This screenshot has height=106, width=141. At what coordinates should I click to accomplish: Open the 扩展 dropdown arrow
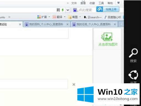(x=49, y=17)
